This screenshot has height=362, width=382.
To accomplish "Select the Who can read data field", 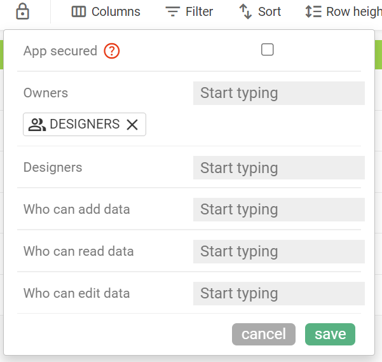I will tap(278, 251).
